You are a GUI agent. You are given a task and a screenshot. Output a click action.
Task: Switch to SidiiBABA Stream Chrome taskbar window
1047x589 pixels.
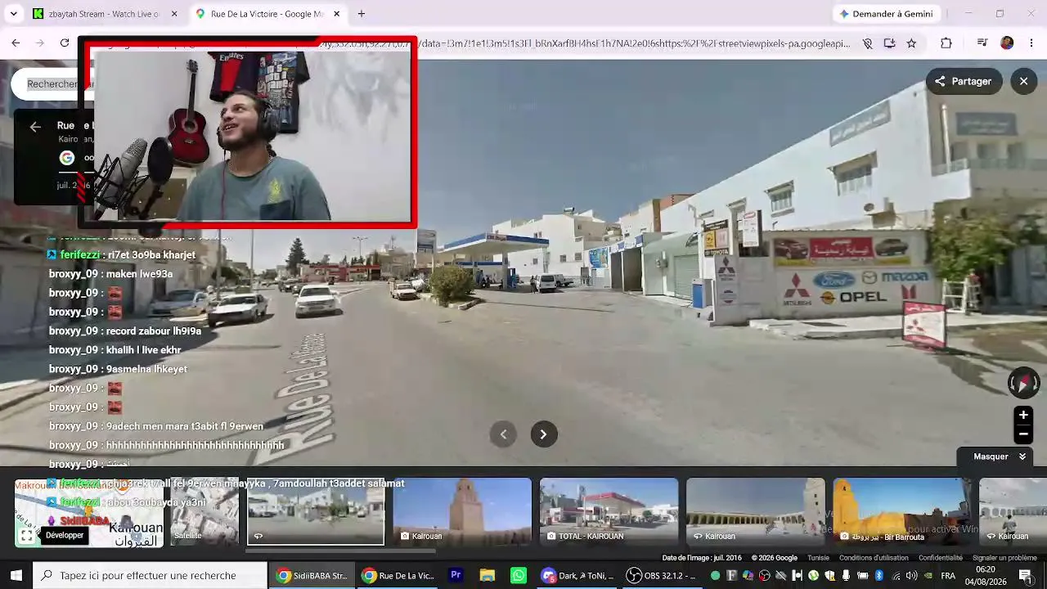[312, 576]
